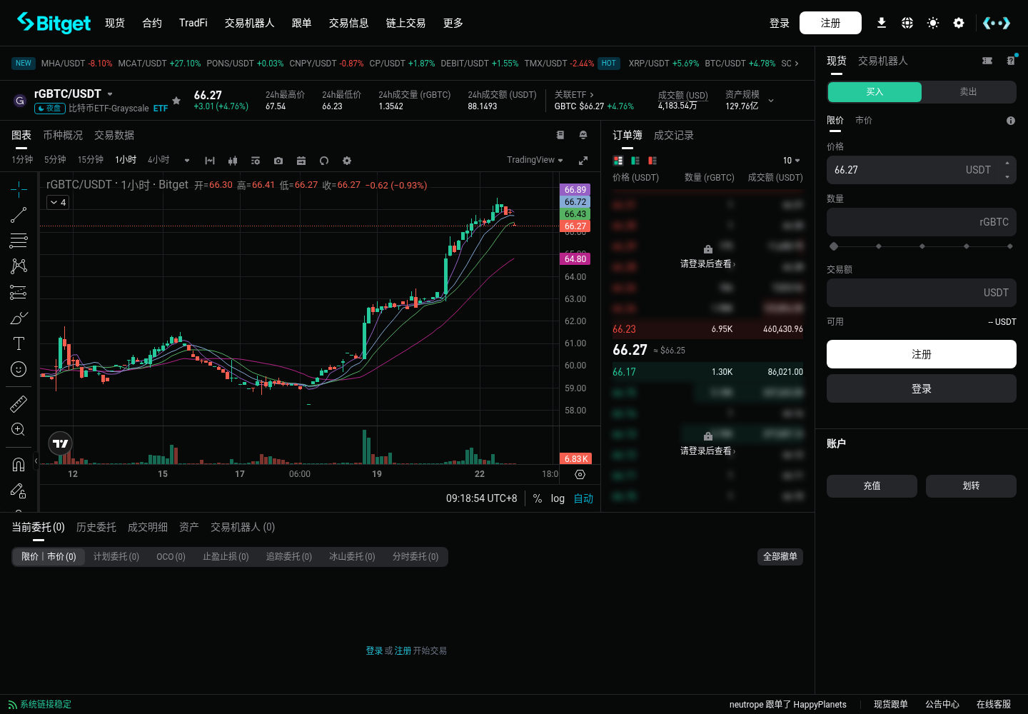Open header settings gear icon
Screen dimensions: 1028x714
[x=959, y=23]
